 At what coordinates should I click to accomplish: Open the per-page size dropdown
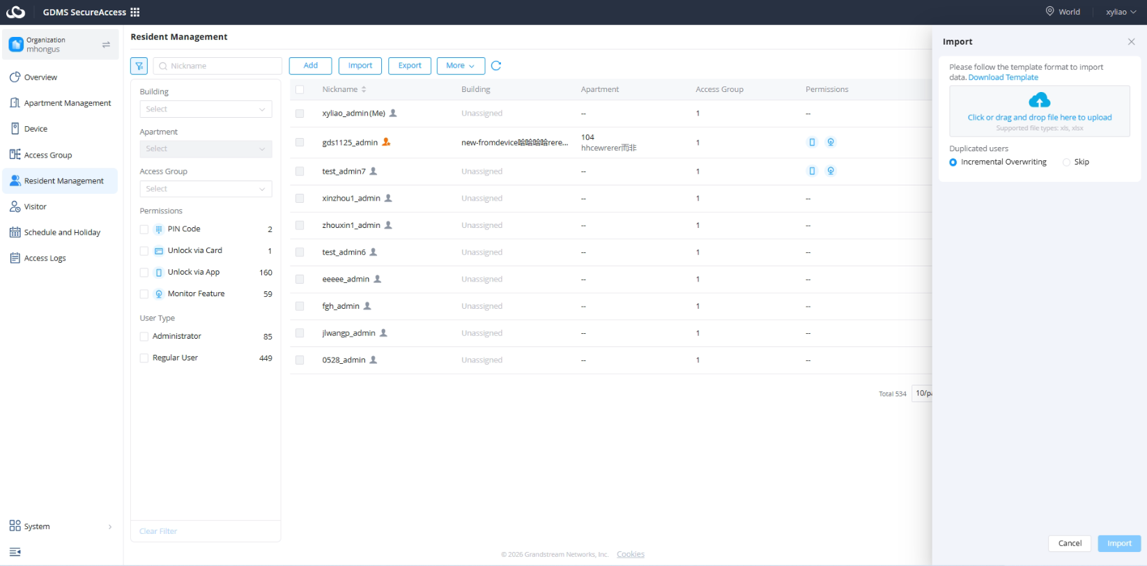click(x=922, y=393)
